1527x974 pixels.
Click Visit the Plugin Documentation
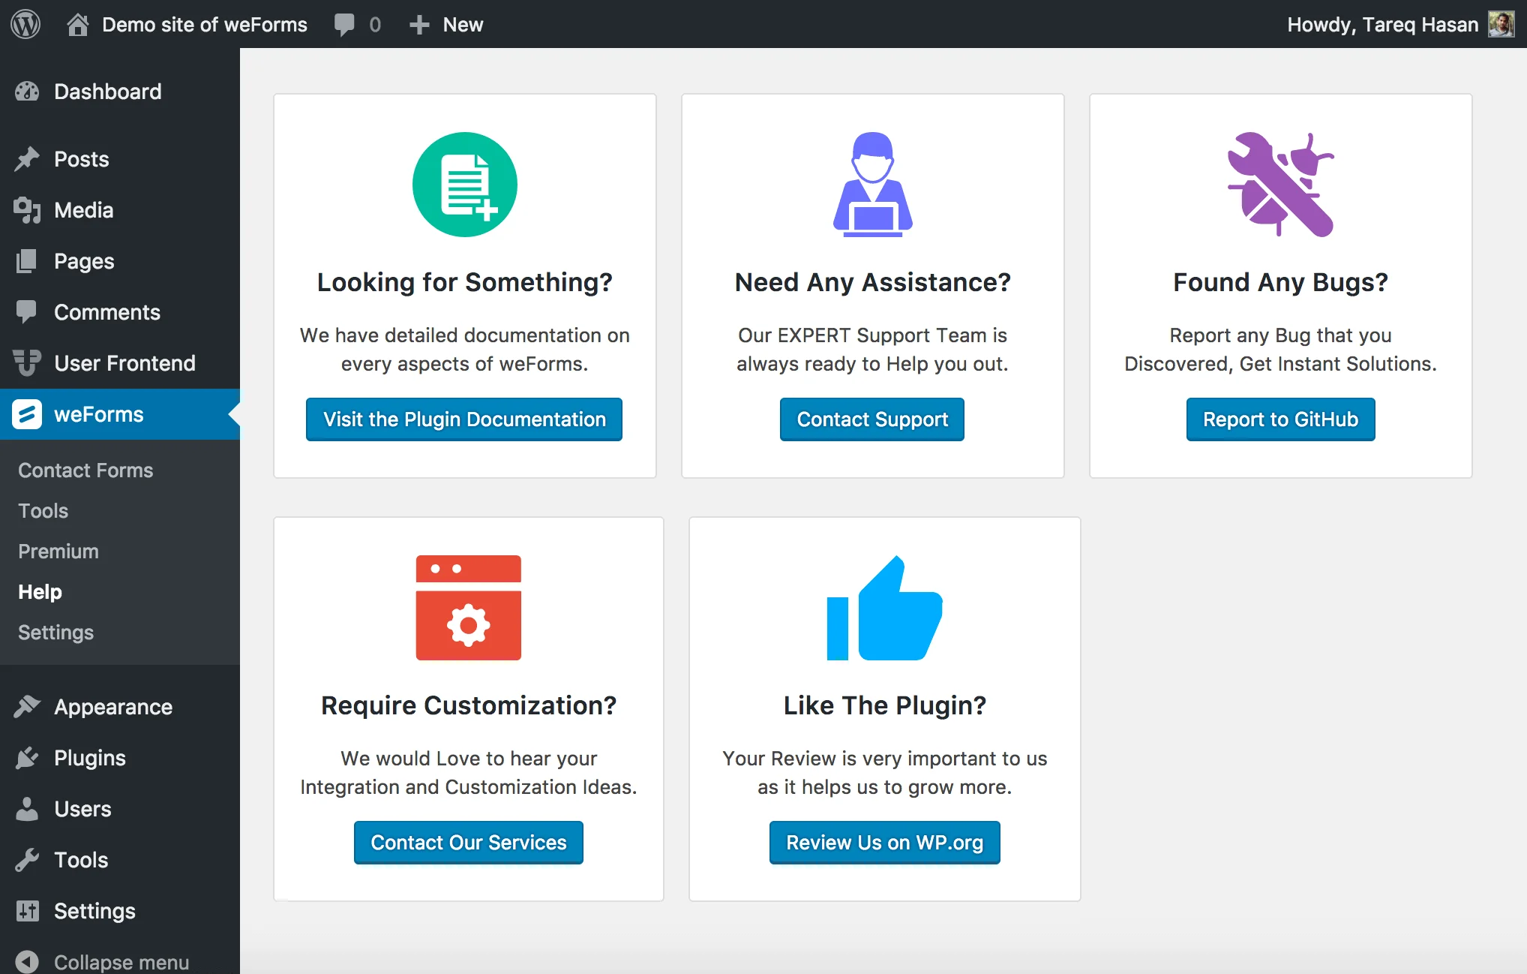463,419
